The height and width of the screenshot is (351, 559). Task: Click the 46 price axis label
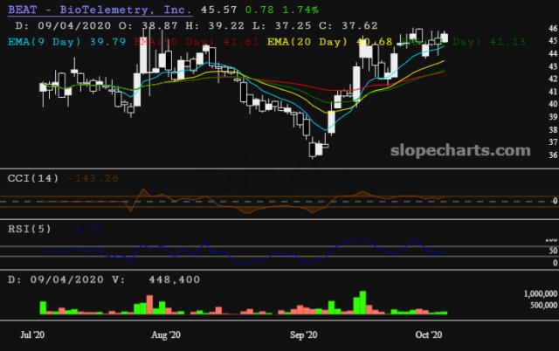point(550,29)
